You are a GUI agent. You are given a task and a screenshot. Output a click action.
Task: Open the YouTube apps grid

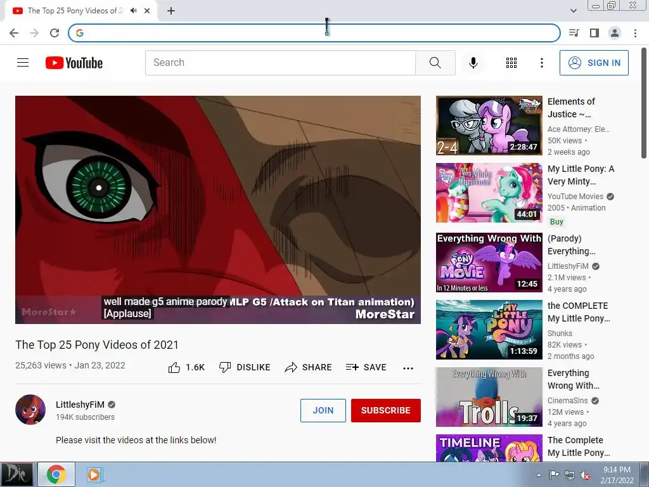[511, 63]
